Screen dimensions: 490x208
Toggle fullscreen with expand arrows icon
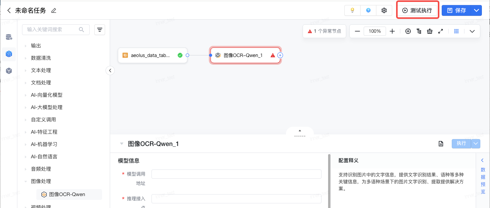point(440,31)
